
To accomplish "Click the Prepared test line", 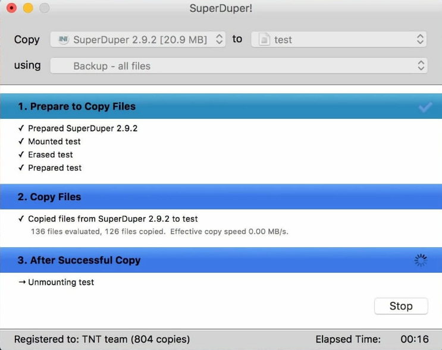I will pyautogui.click(x=55, y=168).
